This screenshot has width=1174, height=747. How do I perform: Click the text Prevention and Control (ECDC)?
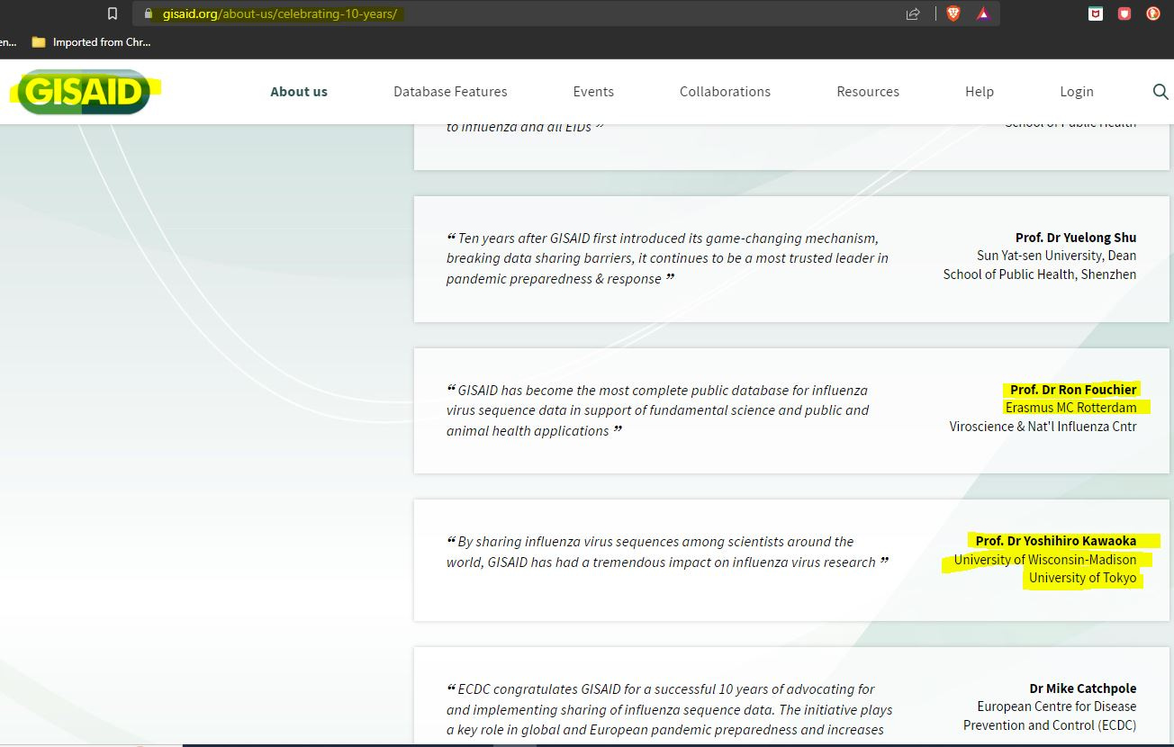(1050, 725)
